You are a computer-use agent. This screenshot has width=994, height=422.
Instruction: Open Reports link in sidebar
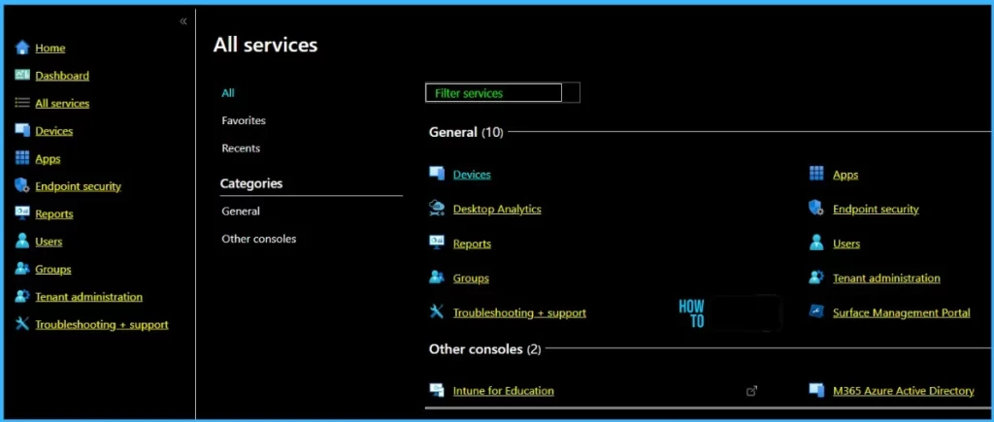pyautogui.click(x=54, y=213)
